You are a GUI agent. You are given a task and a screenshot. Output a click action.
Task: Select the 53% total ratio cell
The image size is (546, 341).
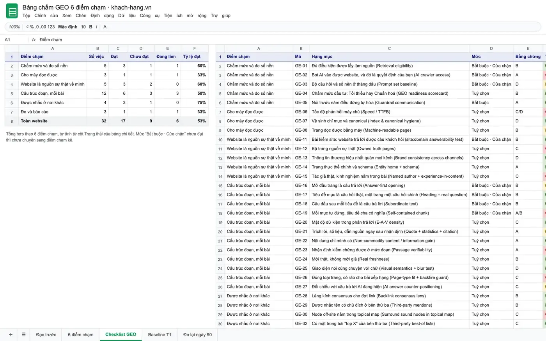point(195,121)
